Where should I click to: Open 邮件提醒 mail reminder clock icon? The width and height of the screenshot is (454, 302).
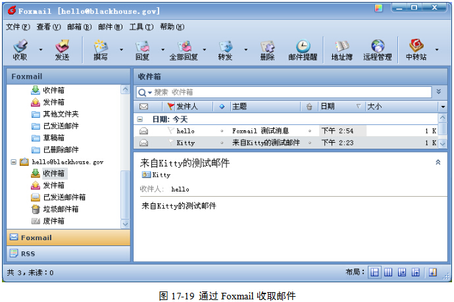click(x=303, y=49)
